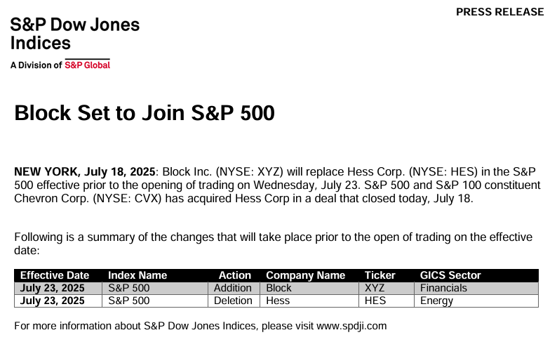Click the Index Name column header
This screenshot has width=557, height=342.
point(137,275)
